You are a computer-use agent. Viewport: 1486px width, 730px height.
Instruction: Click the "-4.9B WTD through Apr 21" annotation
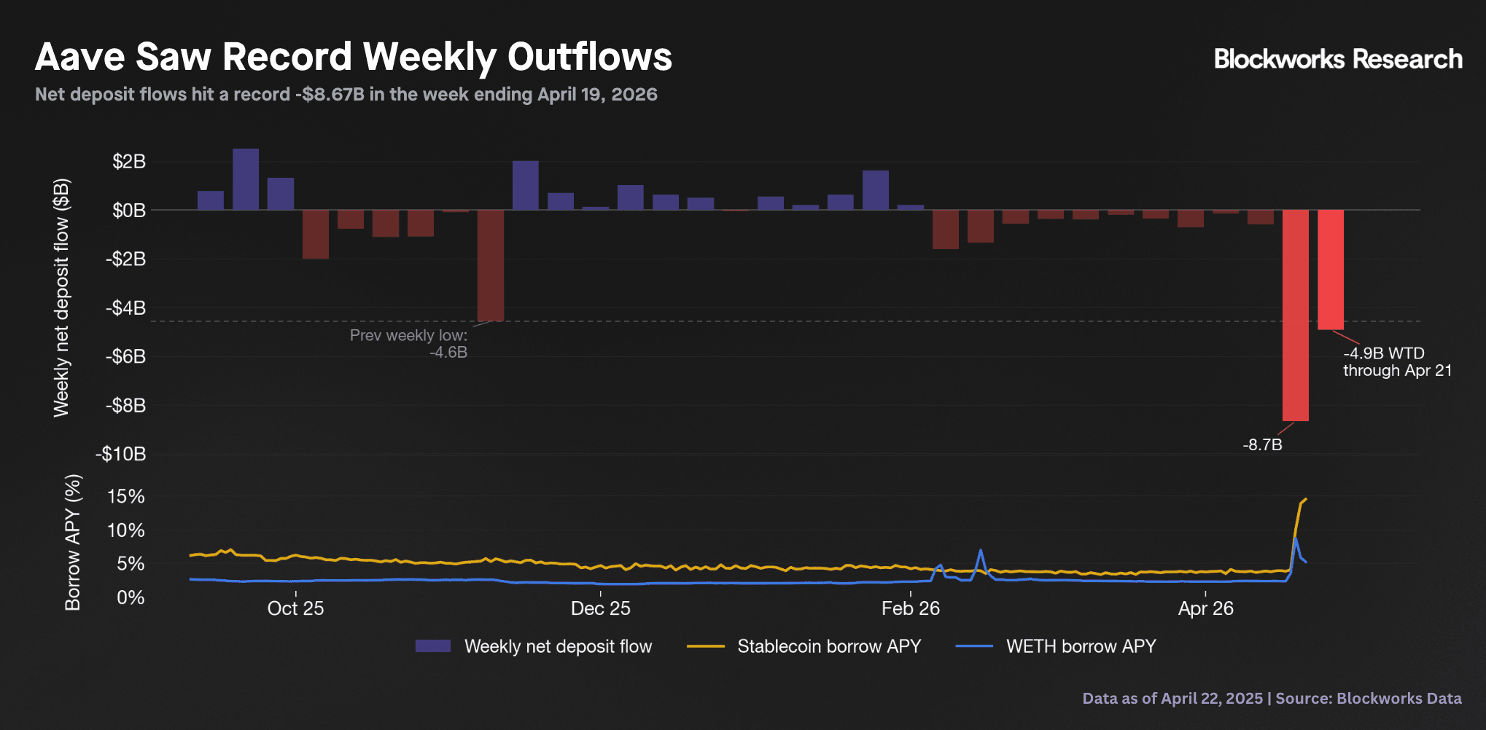pos(1396,362)
